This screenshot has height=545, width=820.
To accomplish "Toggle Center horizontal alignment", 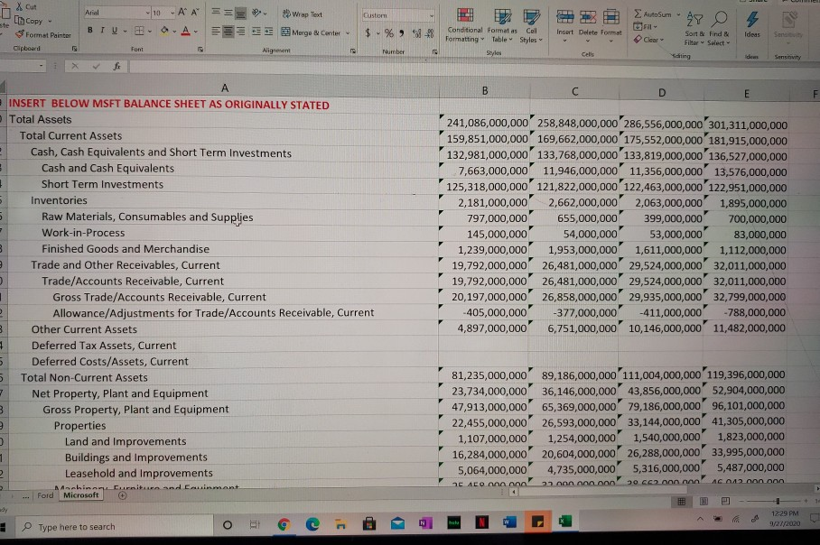I will pyautogui.click(x=228, y=32).
